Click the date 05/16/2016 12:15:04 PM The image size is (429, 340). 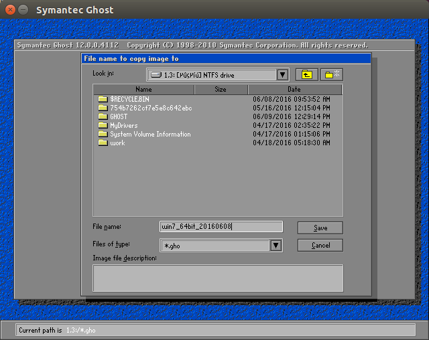point(292,108)
